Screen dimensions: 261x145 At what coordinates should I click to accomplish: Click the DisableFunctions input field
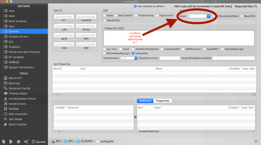click(170, 58)
